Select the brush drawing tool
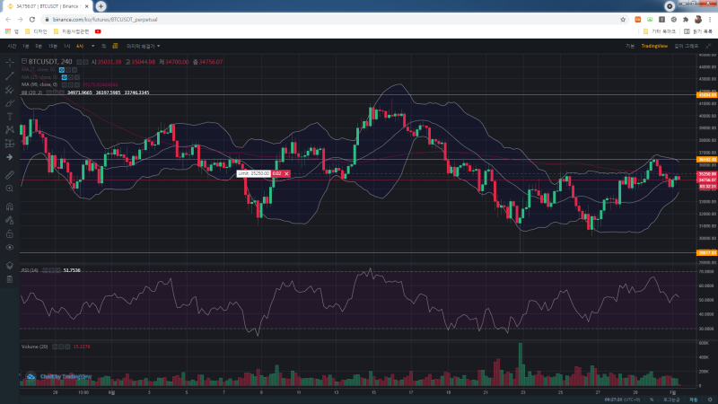The image size is (718, 404). point(10,103)
